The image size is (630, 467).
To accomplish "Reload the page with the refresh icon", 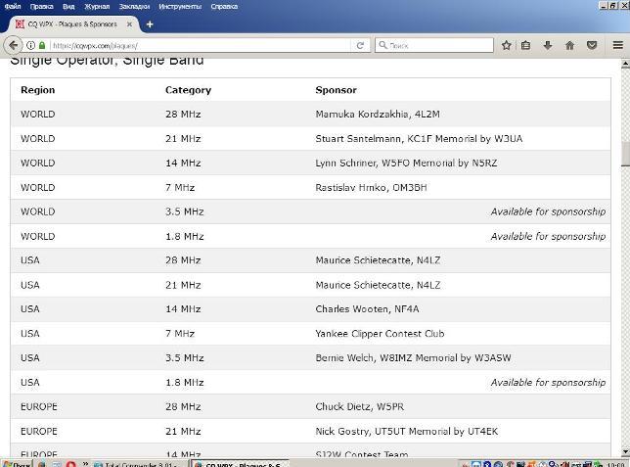I will pyautogui.click(x=360, y=45).
